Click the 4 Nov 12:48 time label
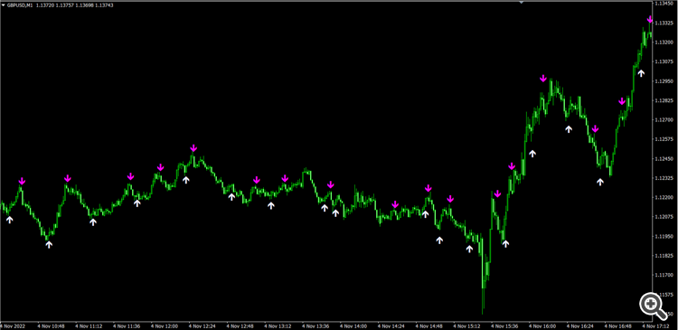The image size is (678, 330). tap(240, 326)
